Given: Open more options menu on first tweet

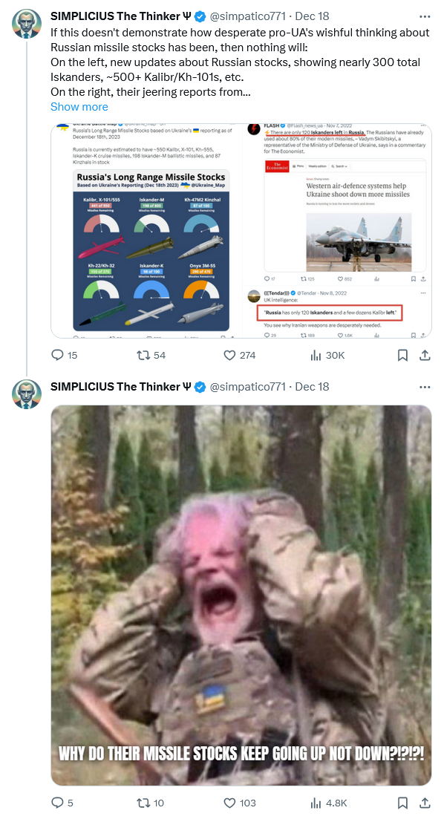Looking at the screenshot, I should [425, 17].
